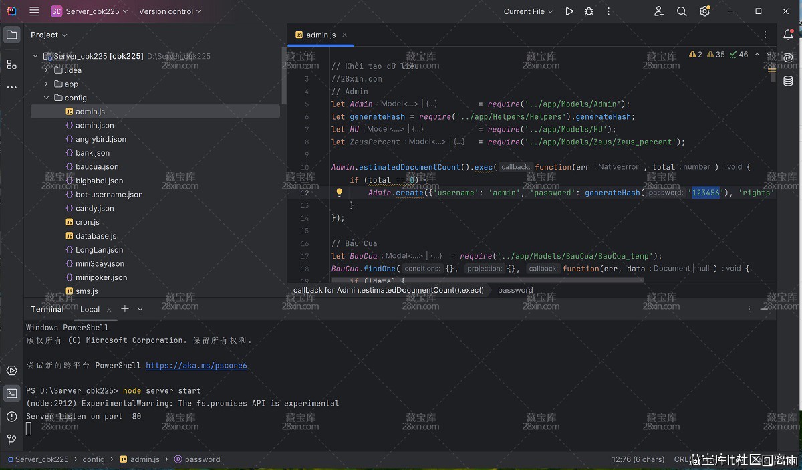Open the Current File run configuration dropdown
Image resolution: width=802 pixels, height=470 pixels.
point(528,11)
